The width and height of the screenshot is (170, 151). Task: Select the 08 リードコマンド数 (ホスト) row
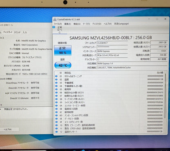(109, 99)
